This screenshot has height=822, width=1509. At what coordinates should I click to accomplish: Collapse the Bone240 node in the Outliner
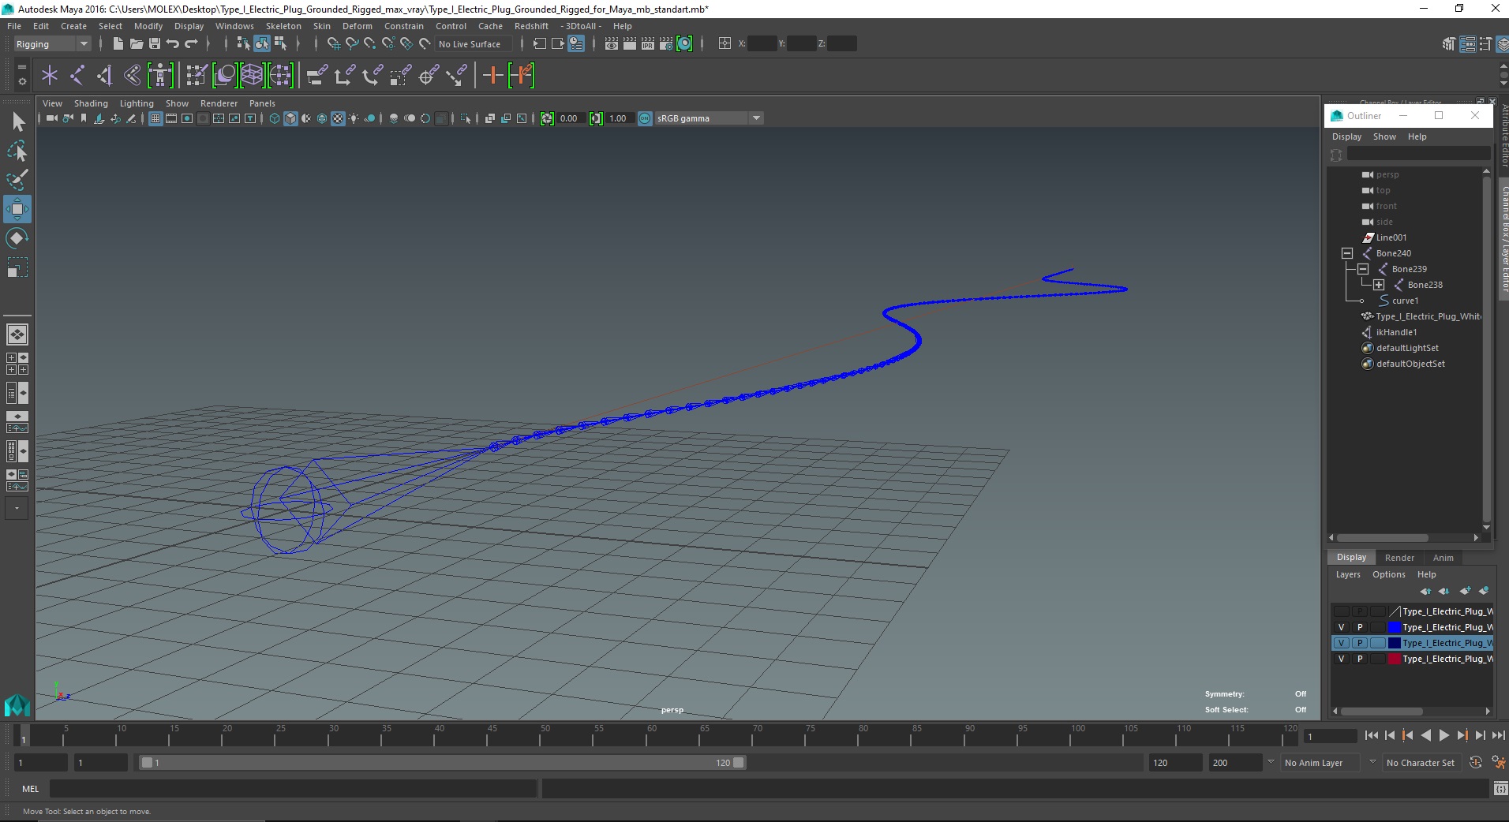(1347, 253)
